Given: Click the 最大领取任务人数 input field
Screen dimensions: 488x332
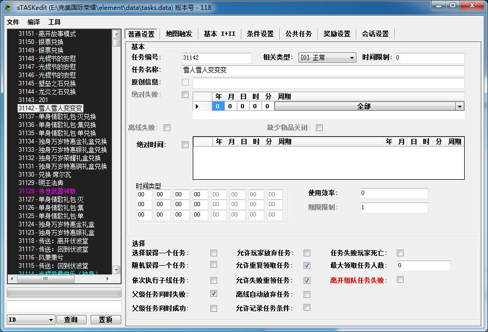Looking at the screenshot, I should coord(423,266).
